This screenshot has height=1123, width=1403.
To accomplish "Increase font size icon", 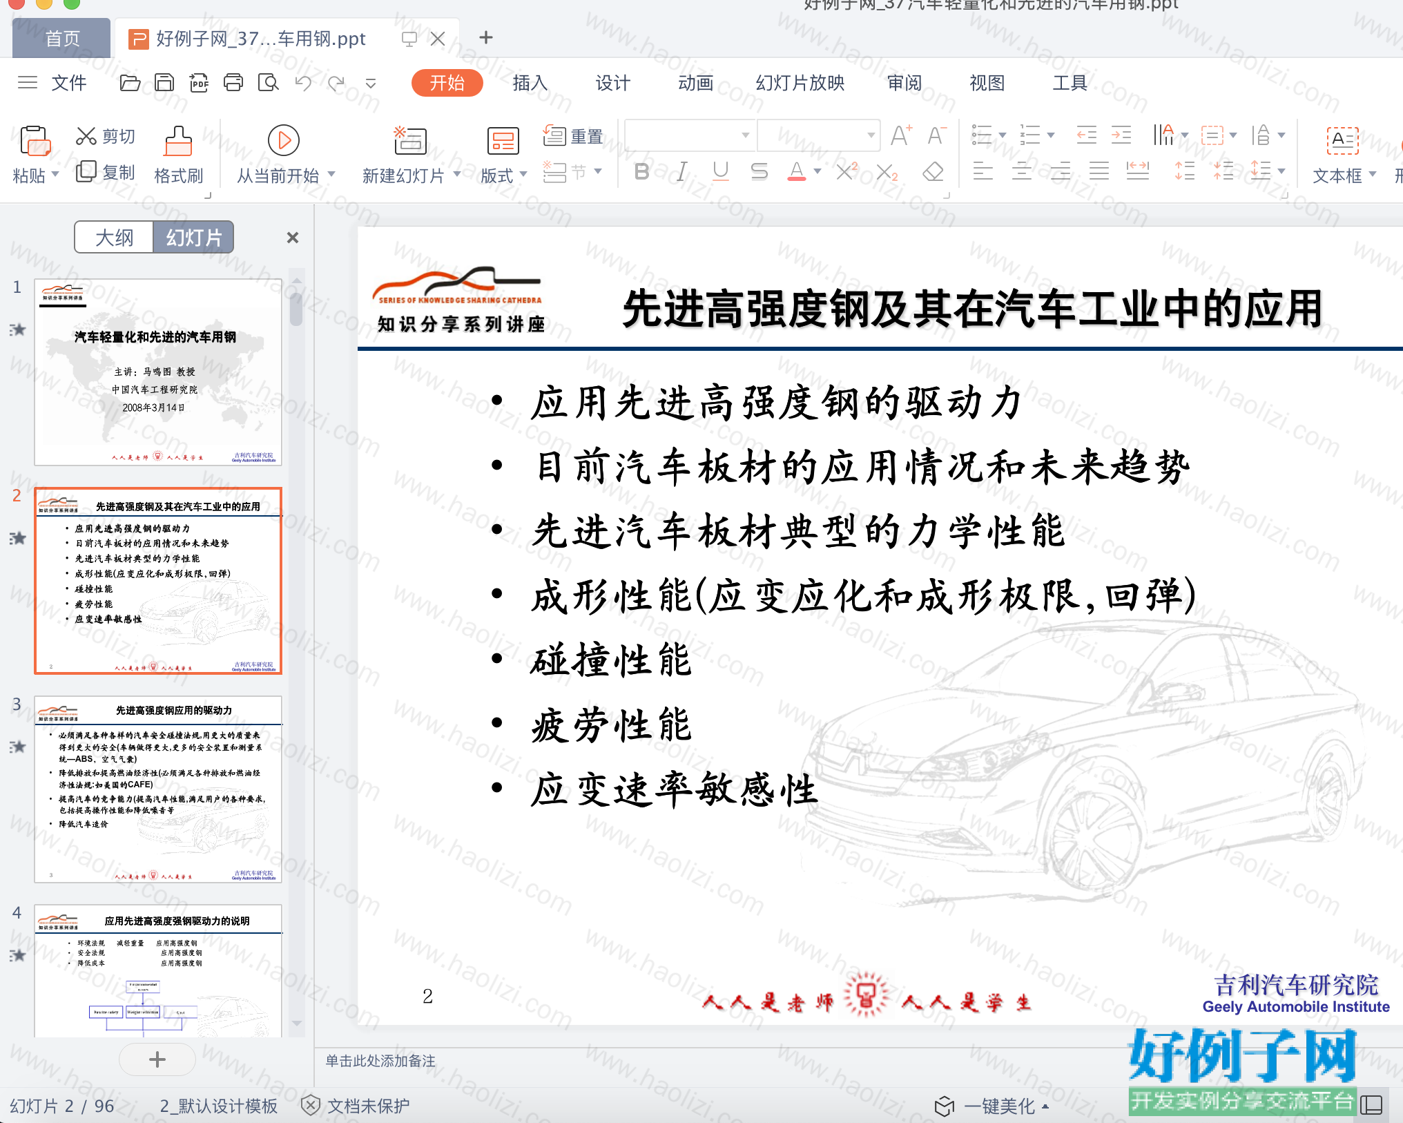I will [x=901, y=135].
